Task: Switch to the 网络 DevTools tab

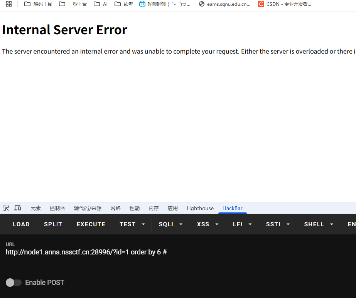Action: (115, 208)
